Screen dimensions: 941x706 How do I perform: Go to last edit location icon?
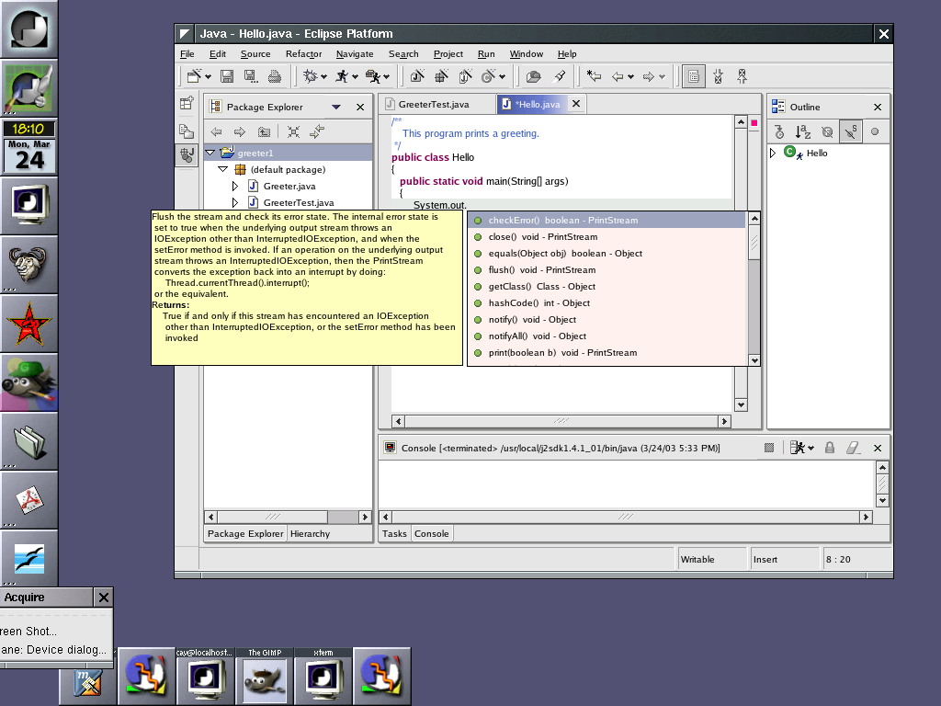point(594,76)
